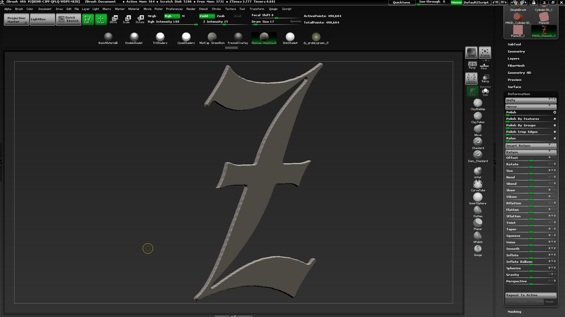Click the Frame view icon
The height and width of the screenshot is (317, 565).
(x=484, y=52)
